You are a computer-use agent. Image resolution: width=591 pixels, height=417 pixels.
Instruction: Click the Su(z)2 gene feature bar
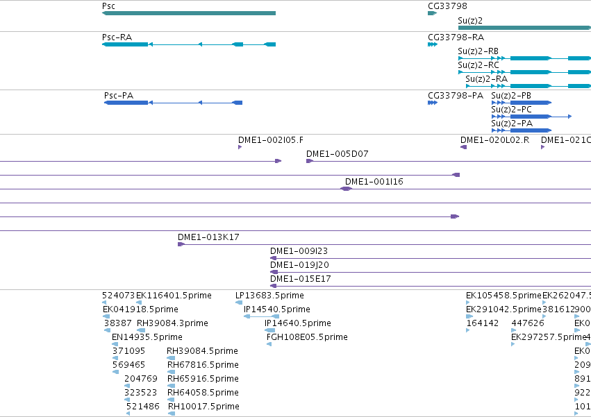pos(524,28)
